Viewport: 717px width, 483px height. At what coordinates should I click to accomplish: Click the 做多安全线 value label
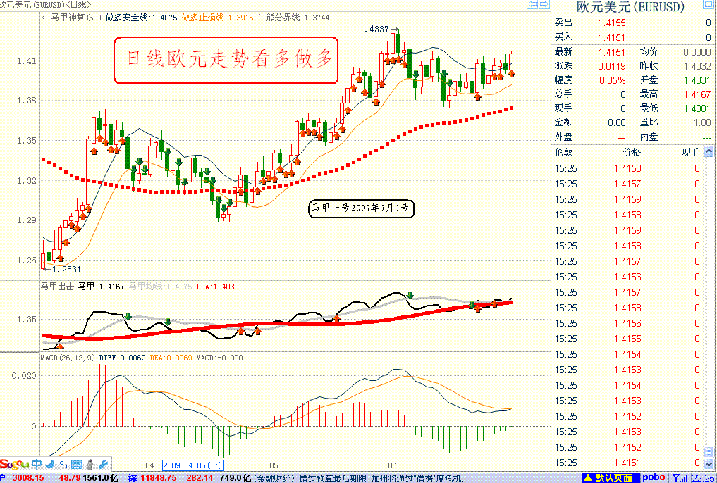[141, 18]
